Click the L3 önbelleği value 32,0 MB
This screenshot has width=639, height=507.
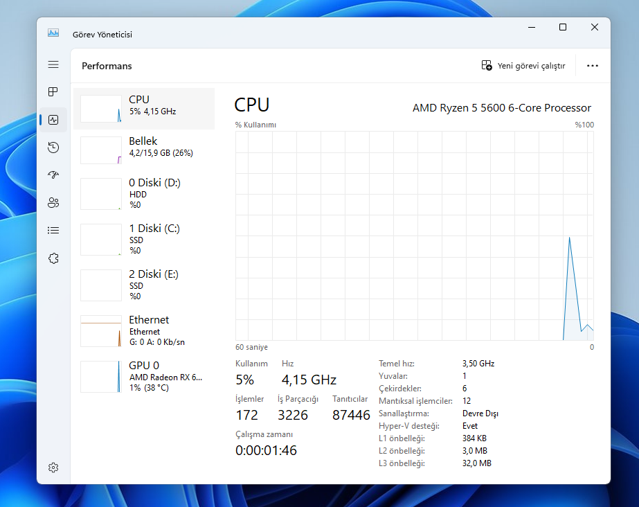[x=477, y=463]
